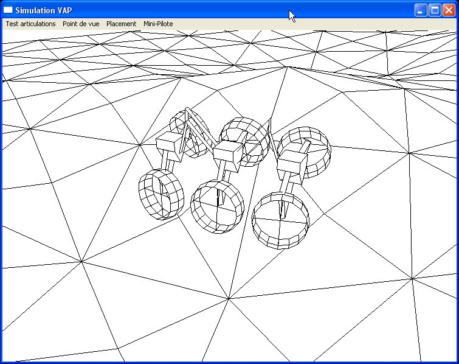Click the rover's left cube body segment
Image resolution: width=459 pixels, height=364 pixels.
point(170,145)
